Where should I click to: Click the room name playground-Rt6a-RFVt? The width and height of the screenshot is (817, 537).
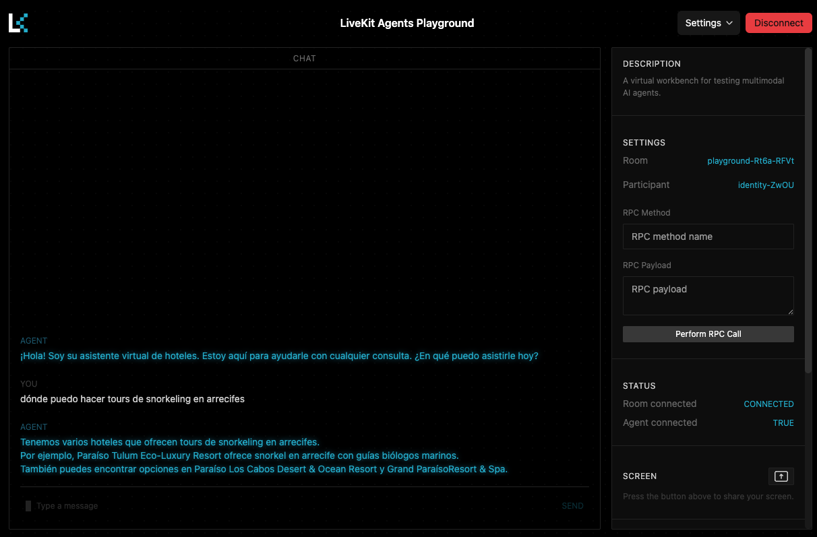tap(750, 161)
